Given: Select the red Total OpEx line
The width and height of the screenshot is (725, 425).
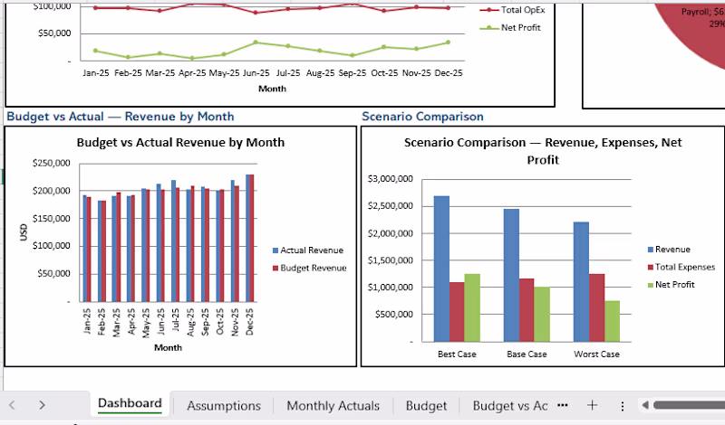Looking at the screenshot, I should point(272,8).
